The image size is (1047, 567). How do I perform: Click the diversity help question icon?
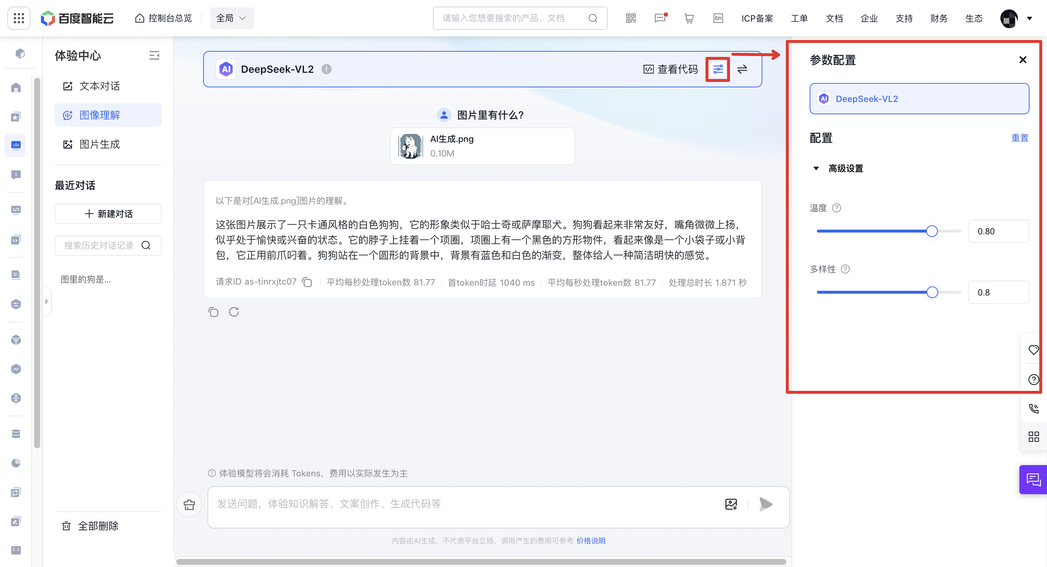(x=845, y=269)
